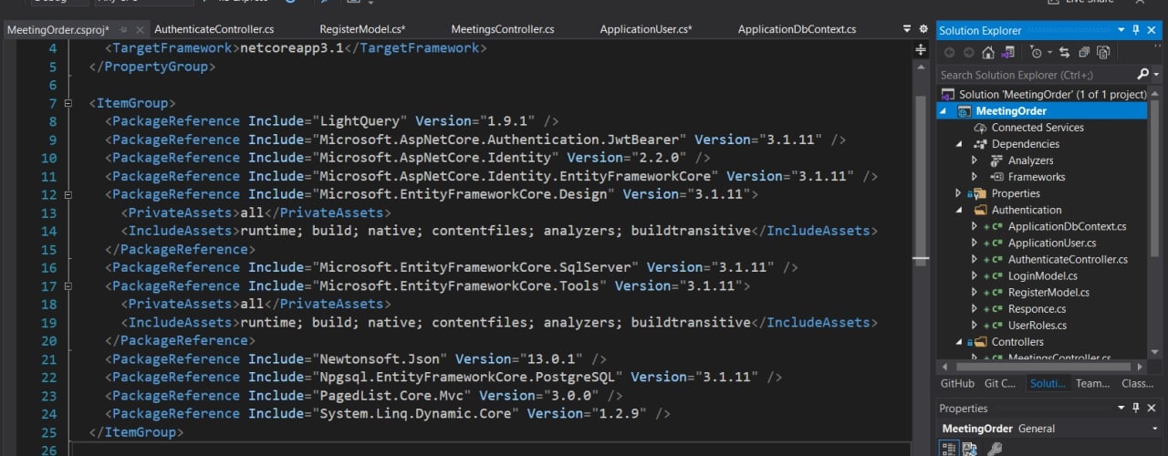Click netcoreapp3.1 target framework value

coord(292,48)
